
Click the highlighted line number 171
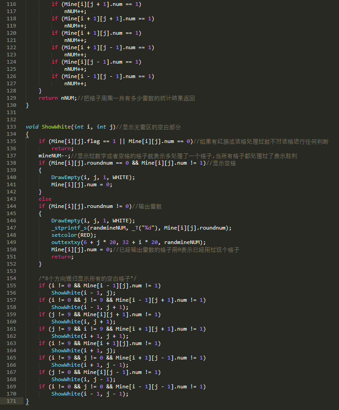tap(11, 401)
